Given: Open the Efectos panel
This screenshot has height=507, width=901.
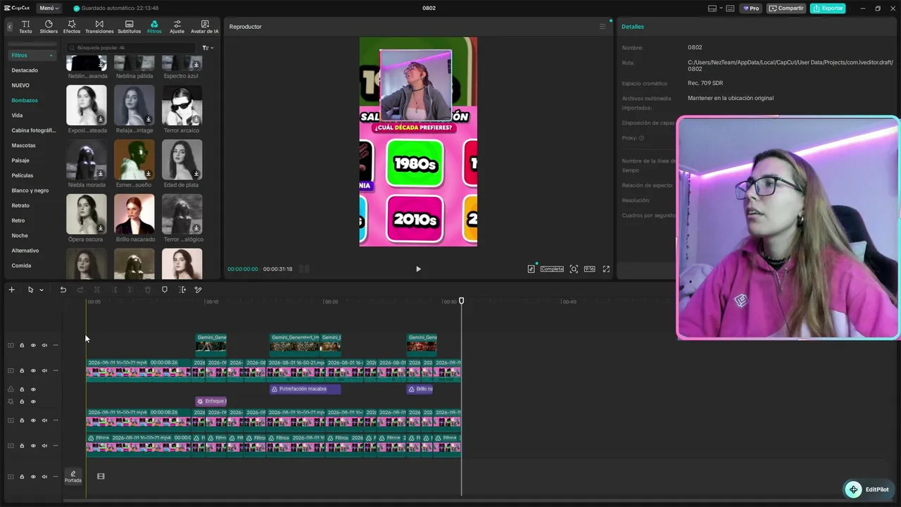Looking at the screenshot, I should point(72,27).
